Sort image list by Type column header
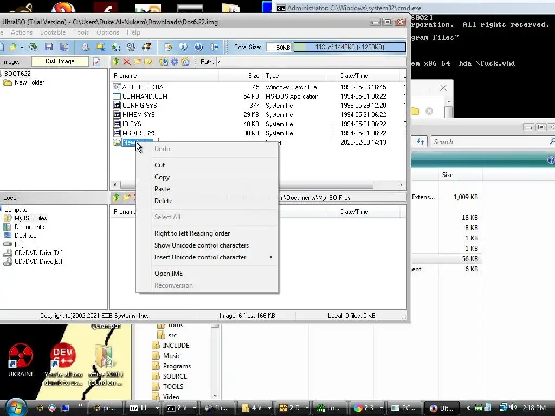The image size is (555, 416). point(295,76)
